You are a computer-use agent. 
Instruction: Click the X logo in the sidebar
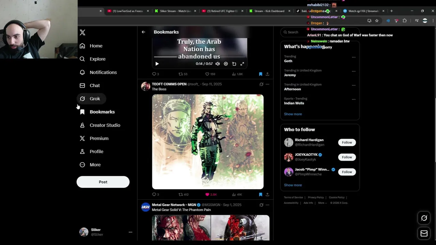[82, 32]
